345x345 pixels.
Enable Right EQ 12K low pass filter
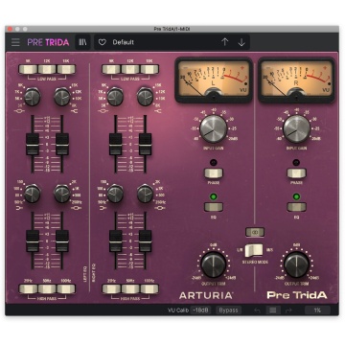[x=130, y=69]
